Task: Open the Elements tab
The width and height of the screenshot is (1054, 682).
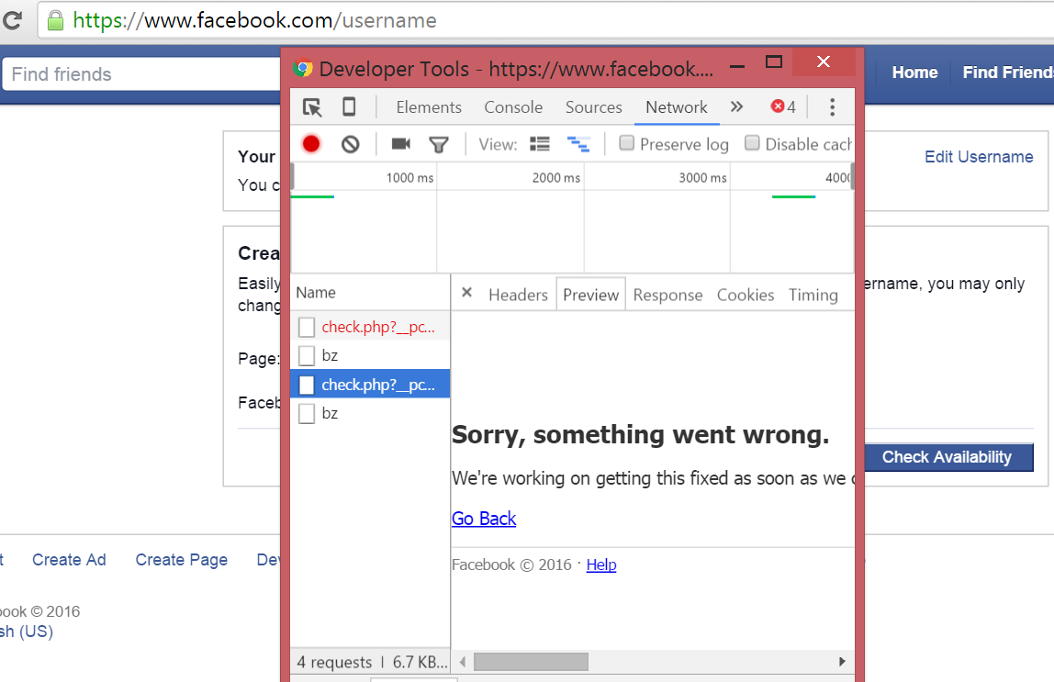Action: [x=429, y=107]
